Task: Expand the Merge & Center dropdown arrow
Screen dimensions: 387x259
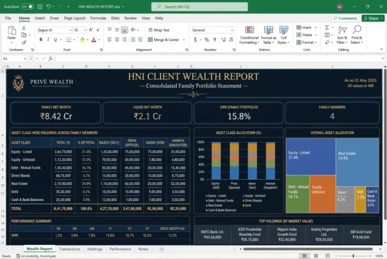Action: click(x=184, y=40)
